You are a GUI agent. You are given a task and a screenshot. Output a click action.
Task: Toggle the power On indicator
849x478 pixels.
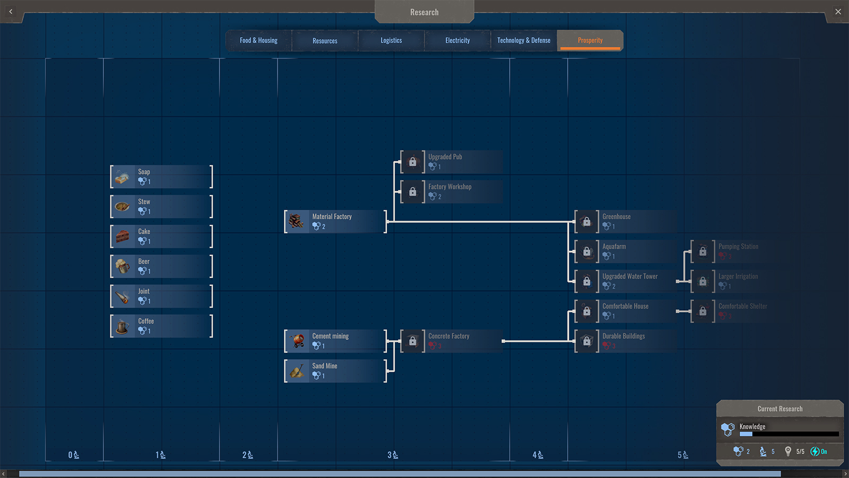click(819, 451)
